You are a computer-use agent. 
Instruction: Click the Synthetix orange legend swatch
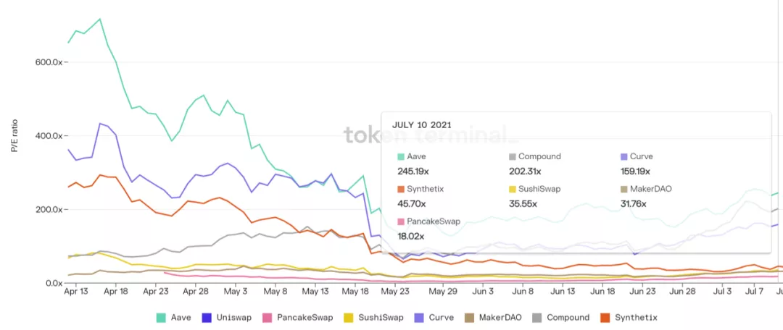pyautogui.click(x=605, y=317)
